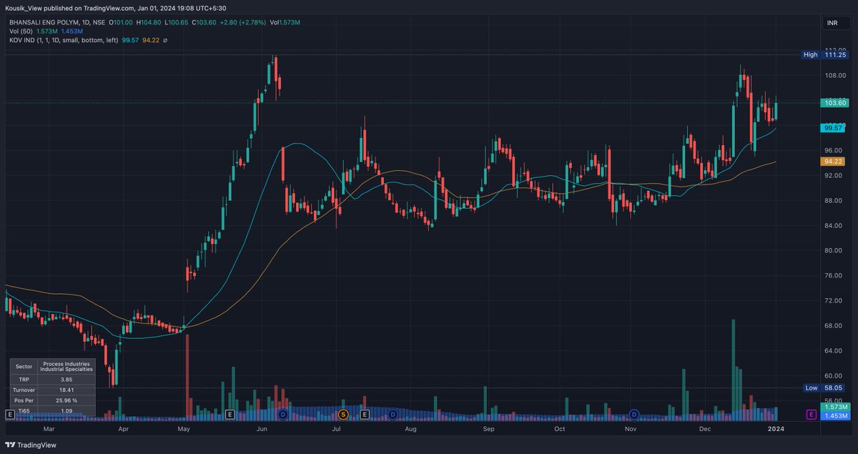The height and width of the screenshot is (454, 858).
Task: Click the 3.85 TRP value
Action: [66, 379]
